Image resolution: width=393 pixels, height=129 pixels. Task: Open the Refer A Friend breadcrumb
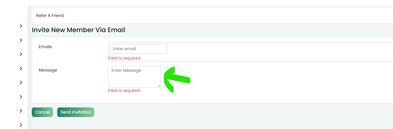click(50, 15)
